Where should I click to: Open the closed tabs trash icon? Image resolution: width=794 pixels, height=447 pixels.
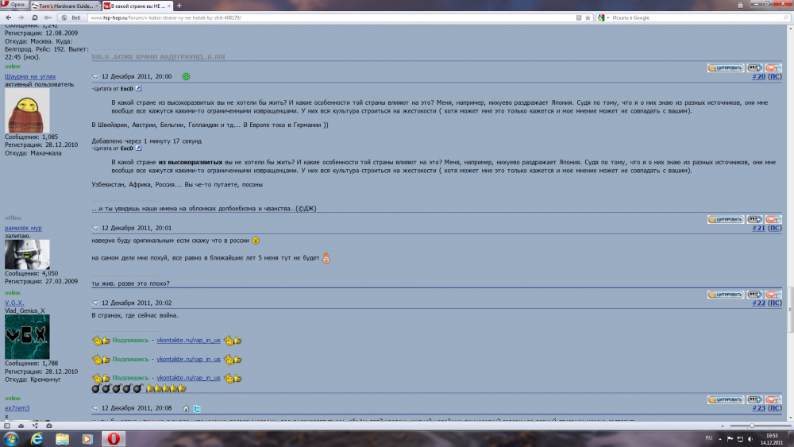(740, 5)
